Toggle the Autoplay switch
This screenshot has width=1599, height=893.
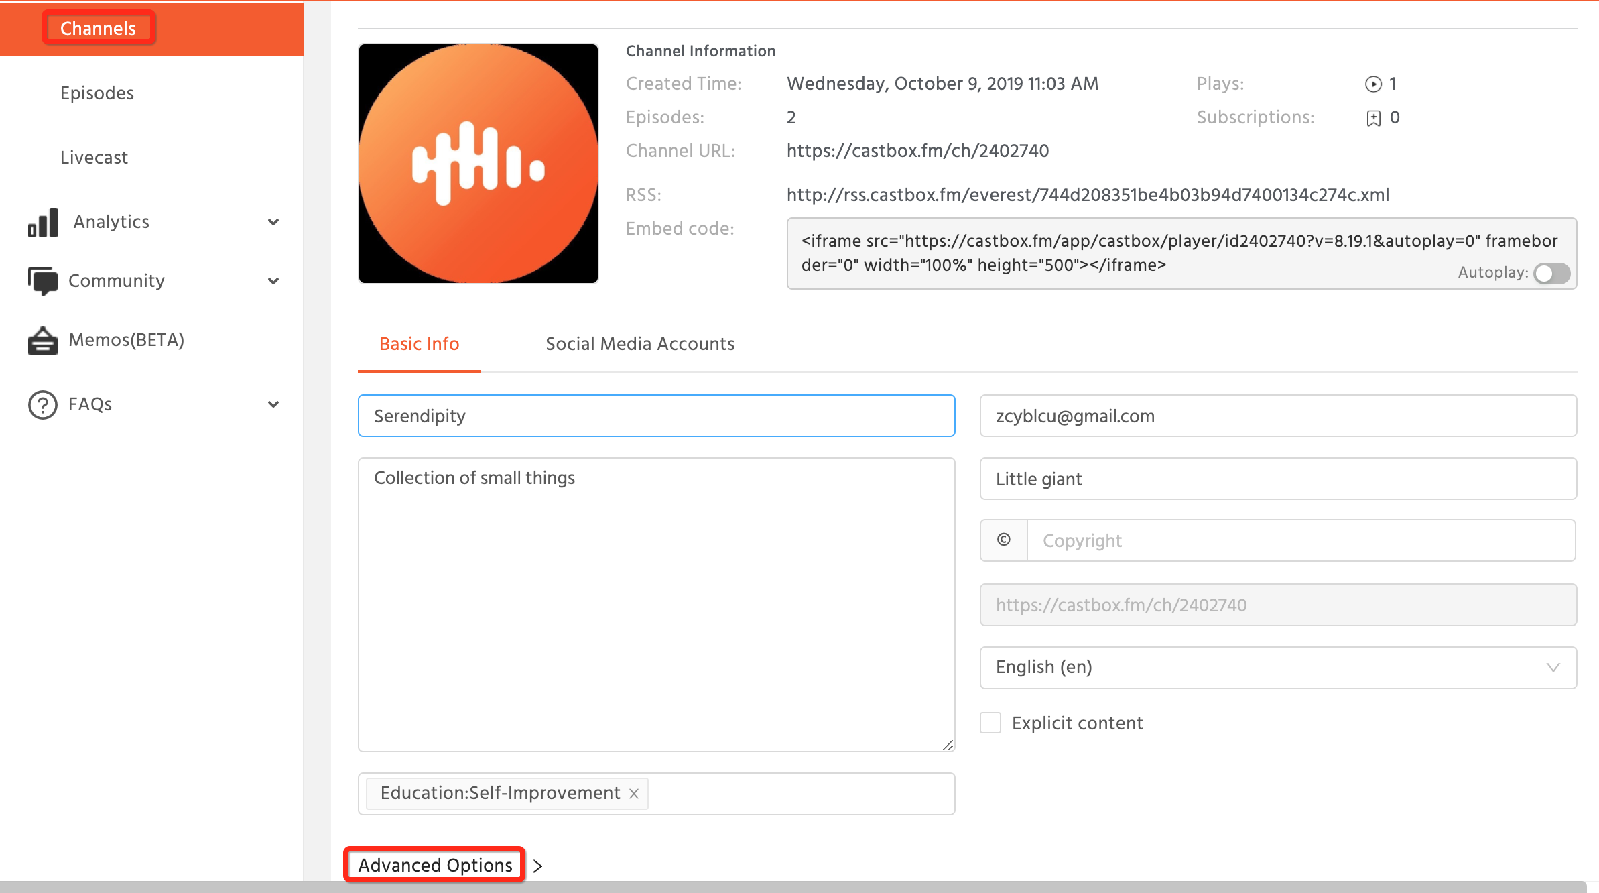point(1551,274)
